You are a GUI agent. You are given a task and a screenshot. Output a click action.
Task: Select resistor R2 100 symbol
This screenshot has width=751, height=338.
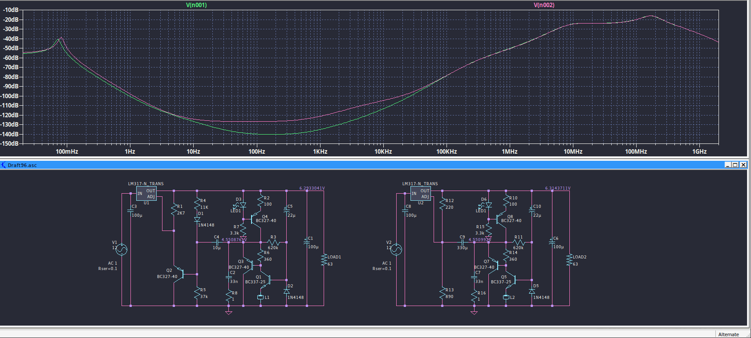click(x=260, y=201)
